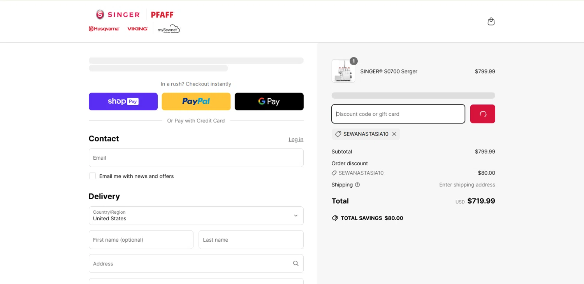Focus the Email input field

(196, 158)
